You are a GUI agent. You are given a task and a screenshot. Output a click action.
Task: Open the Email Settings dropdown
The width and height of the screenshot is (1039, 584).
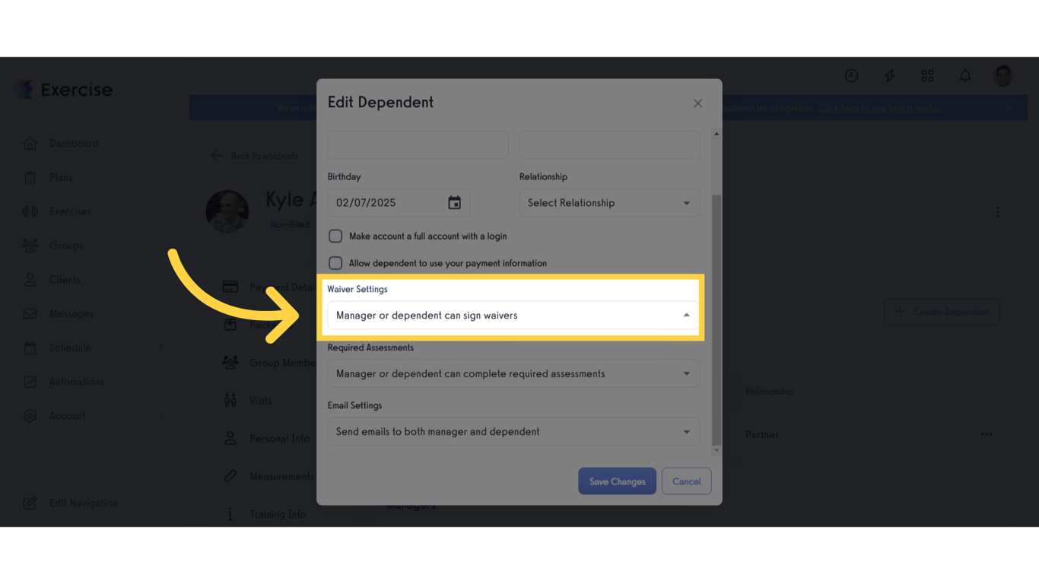tap(513, 431)
